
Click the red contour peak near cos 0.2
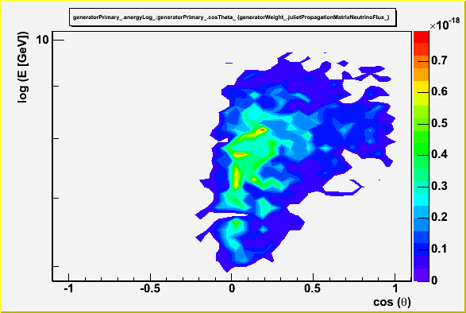point(263,129)
